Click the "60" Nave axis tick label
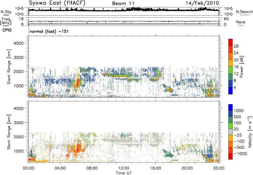The image size is (253, 175). [x=226, y=19]
